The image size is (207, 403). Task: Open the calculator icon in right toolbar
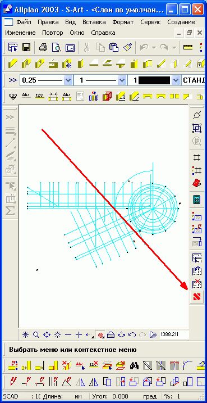[x=197, y=199]
